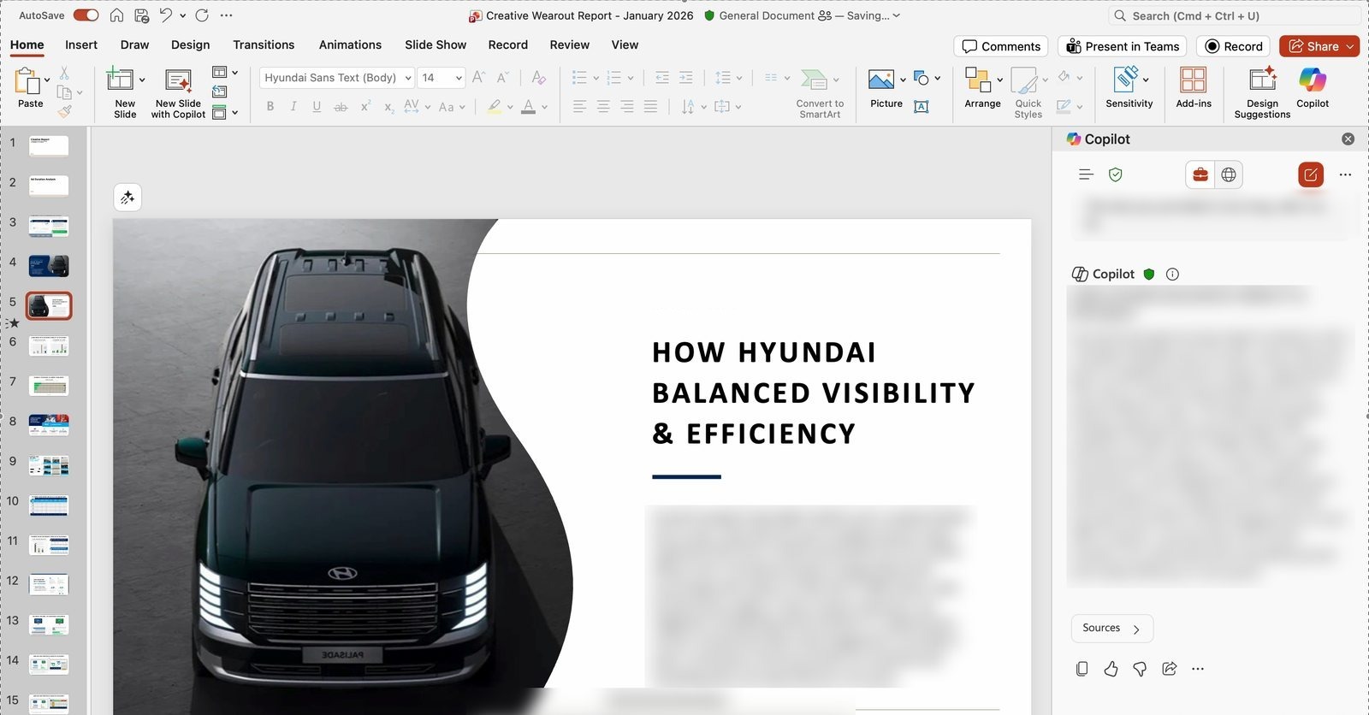Open the Home icon in title bar
1369x715 pixels.
coord(117,15)
